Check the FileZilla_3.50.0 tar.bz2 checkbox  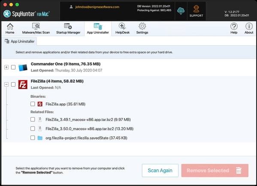[x=33, y=128]
